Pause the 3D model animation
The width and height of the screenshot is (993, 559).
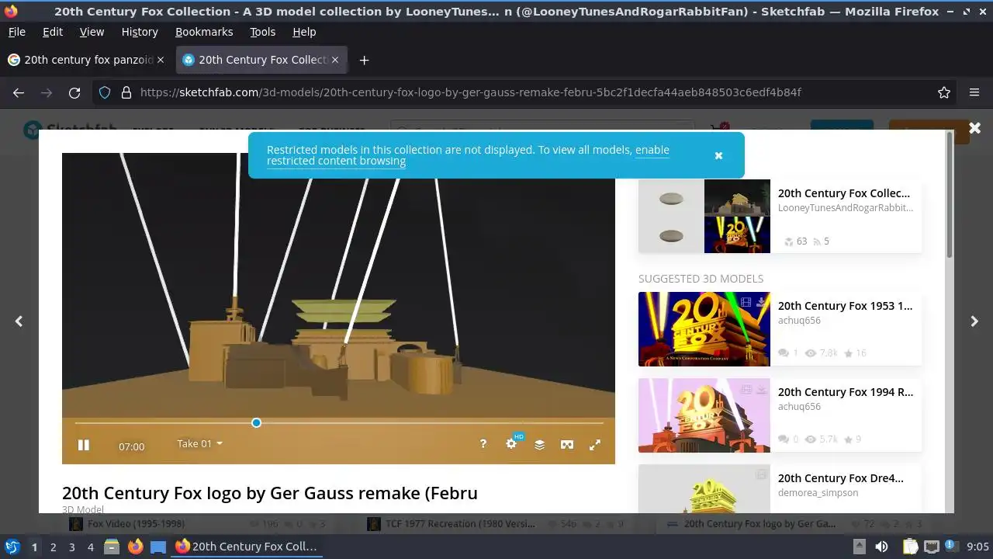[x=84, y=445]
